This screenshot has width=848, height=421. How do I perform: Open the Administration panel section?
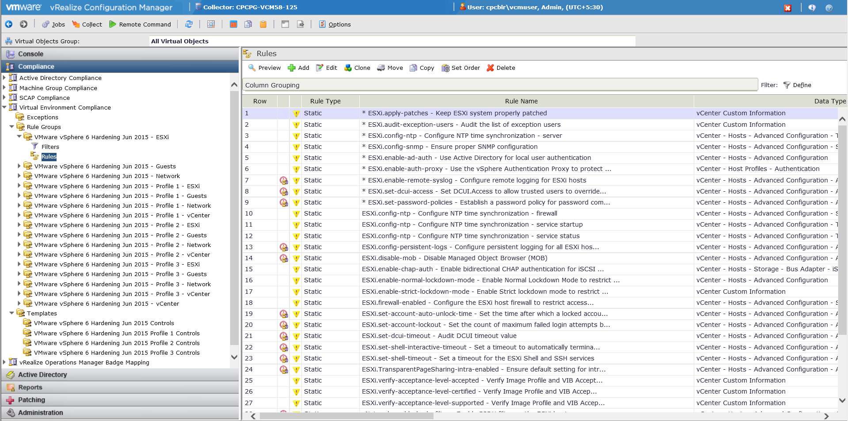[120, 413]
